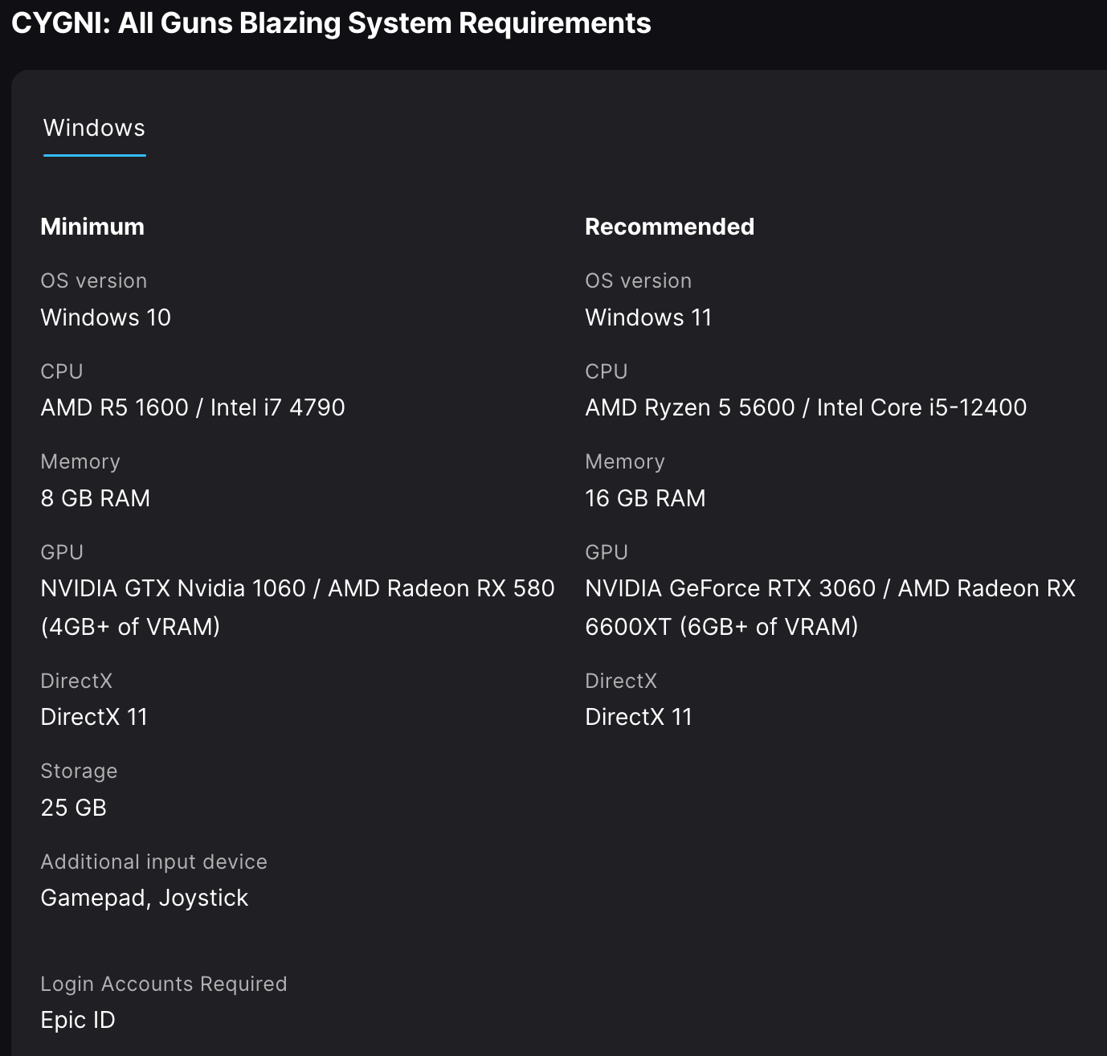This screenshot has width=1107, height=1056.
Task: Click the minimum Storage label
Action: coord(80,771)
